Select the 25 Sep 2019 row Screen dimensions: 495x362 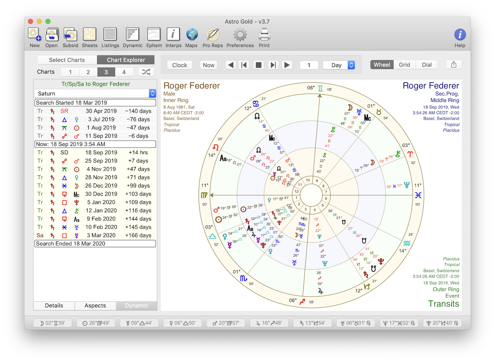95,161
